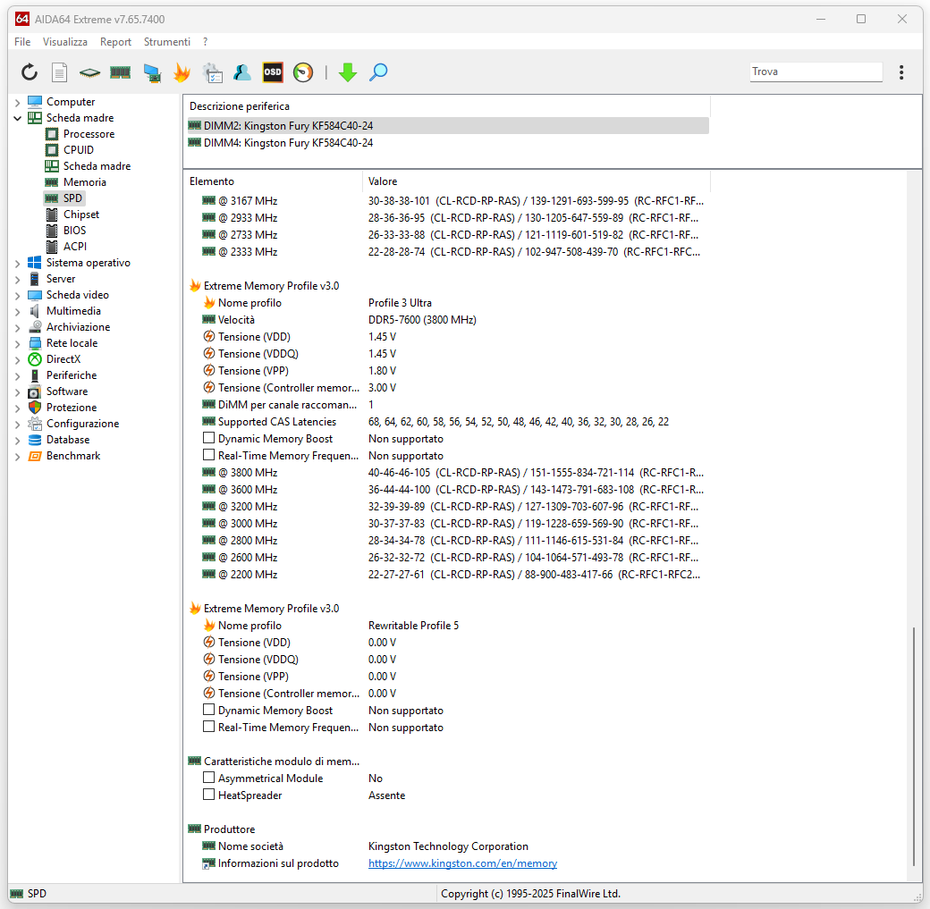Image resolution: width=930 pixels, height=909 pixels.
Task: Open the File menu
Action: tap(22, 41)
